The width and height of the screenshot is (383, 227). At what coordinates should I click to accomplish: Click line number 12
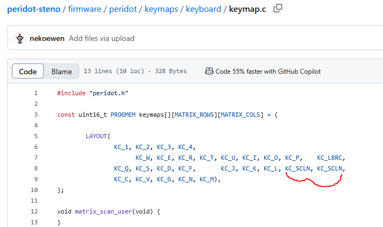[36, 211]
